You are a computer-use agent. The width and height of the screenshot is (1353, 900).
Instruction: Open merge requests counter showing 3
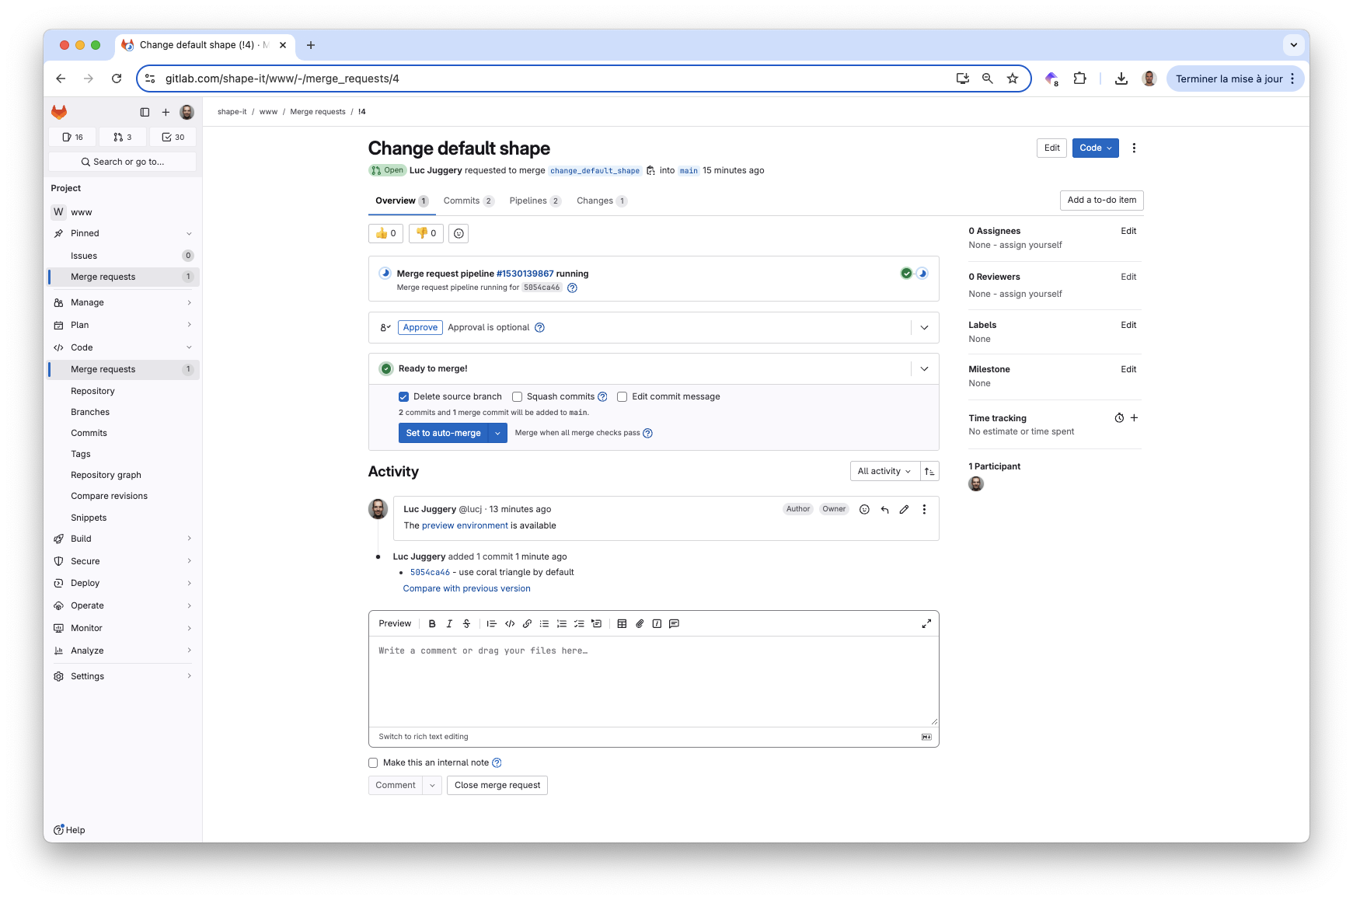click(123, 137)
